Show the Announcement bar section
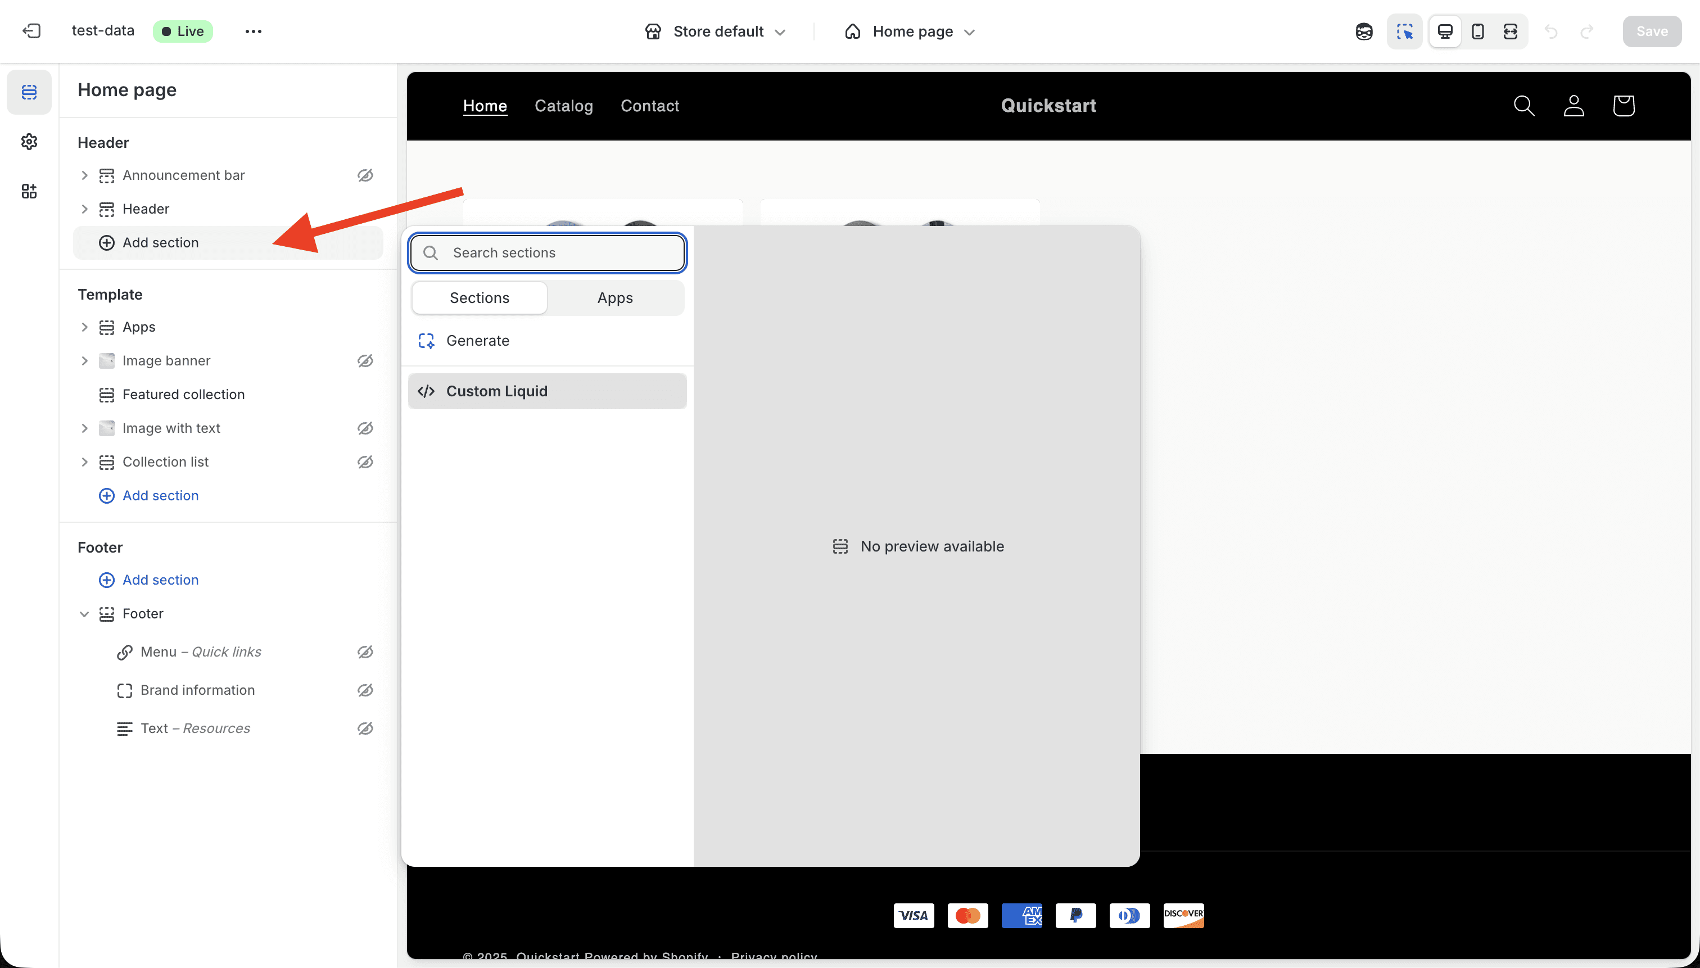This screenshot has height=968, width=1700. [365, 175]
